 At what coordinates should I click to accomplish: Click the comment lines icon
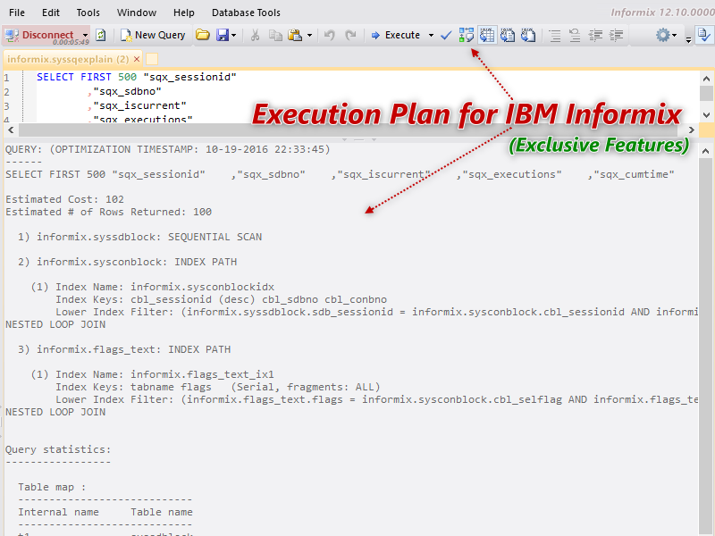tap(554, 35)
